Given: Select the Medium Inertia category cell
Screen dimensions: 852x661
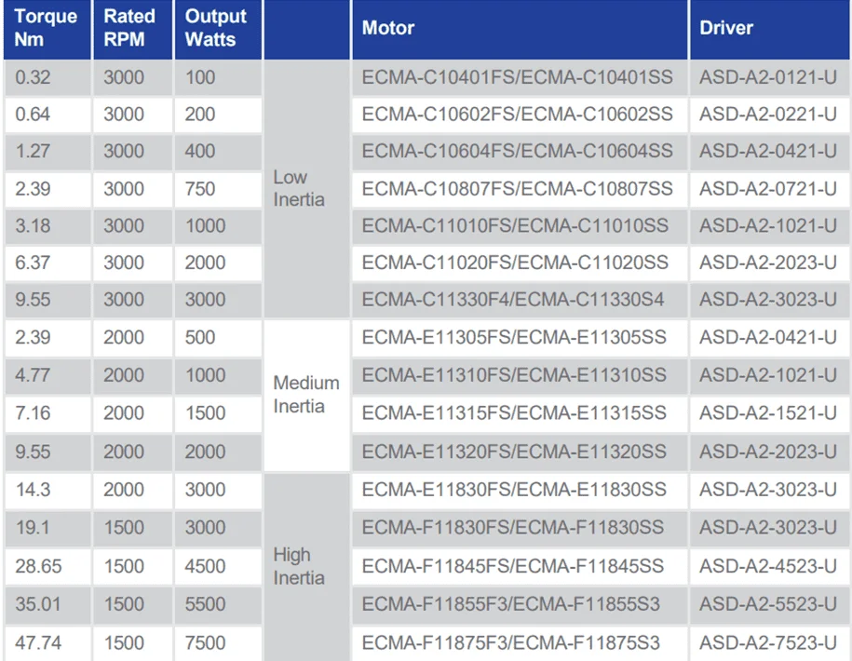Looking at the screenshot, I should click(x=307, y=395).
